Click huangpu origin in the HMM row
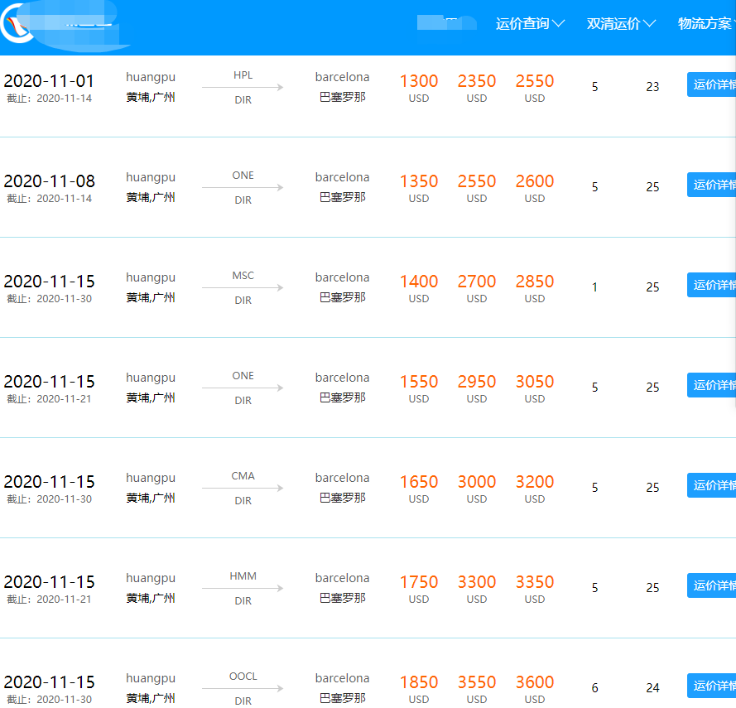736x708 pixels. click(151, 578)
